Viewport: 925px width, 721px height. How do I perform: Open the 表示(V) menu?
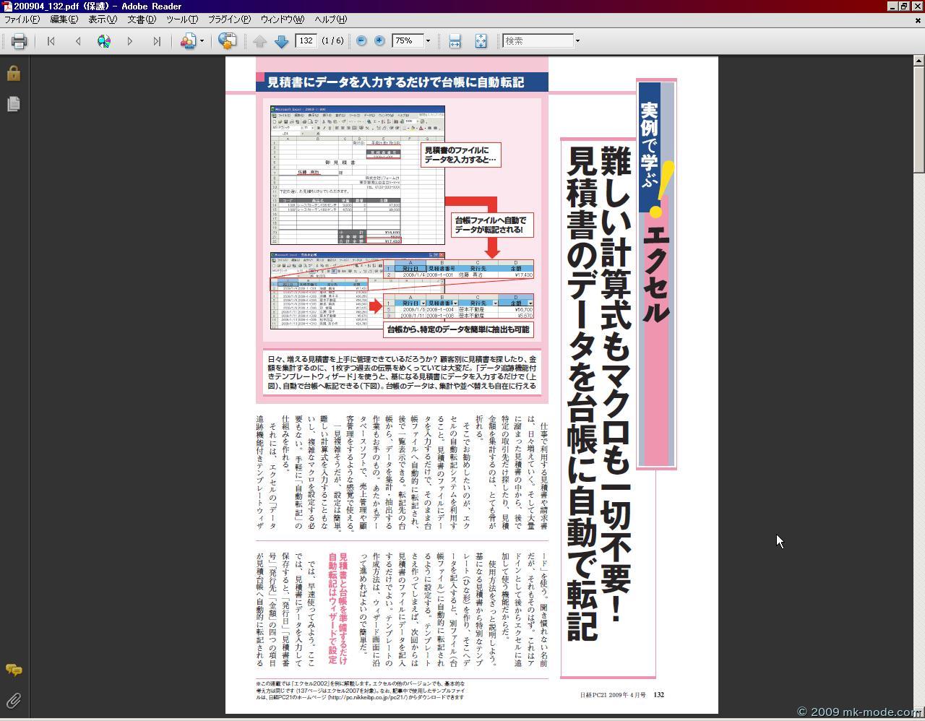pyautogui.click(x=102, y=20)
